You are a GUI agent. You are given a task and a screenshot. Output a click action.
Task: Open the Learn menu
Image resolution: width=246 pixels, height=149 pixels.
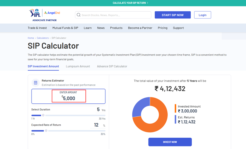88,28
